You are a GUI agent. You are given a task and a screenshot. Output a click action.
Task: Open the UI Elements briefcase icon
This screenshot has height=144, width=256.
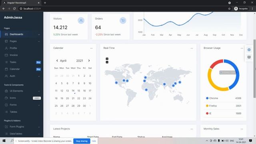(x=6, y=91)
